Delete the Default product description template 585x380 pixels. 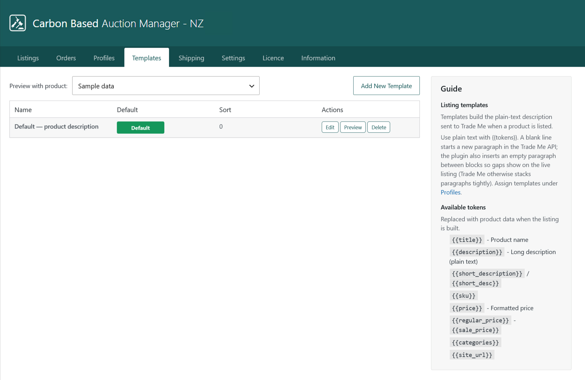379,127
